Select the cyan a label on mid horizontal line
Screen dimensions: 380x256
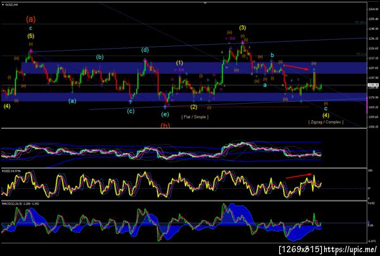[x=265, y=85]
